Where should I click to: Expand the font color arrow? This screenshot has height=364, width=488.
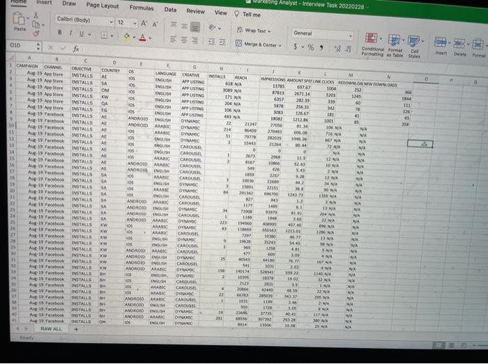[x=150, y=38]
